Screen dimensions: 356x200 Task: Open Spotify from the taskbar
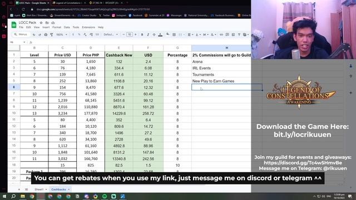pyautogui.click(x=105, y=196)
